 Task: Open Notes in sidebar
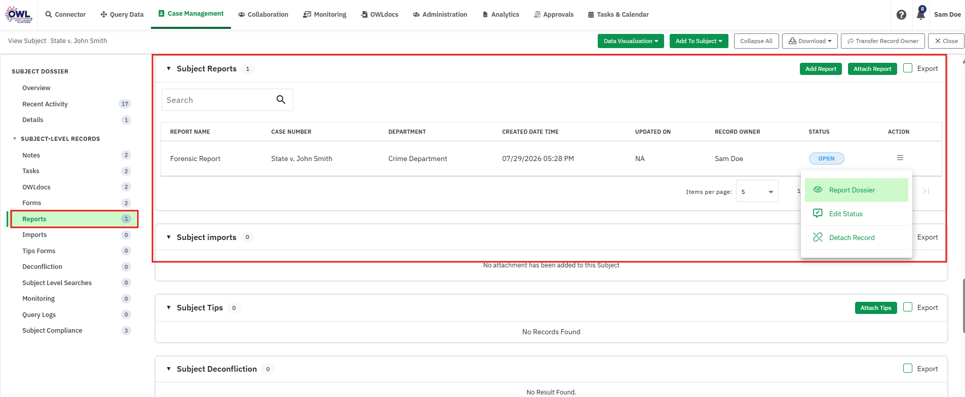coord(31,155)
